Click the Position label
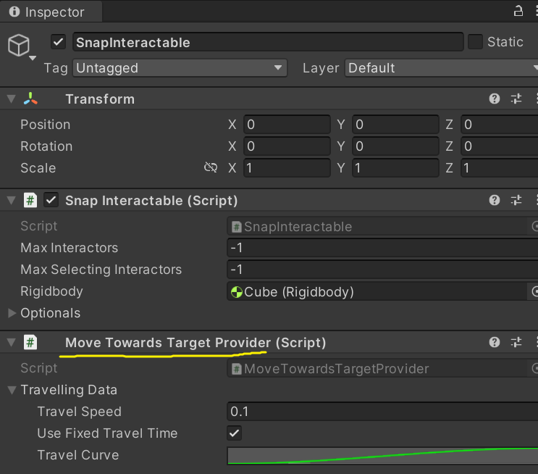This screenshot has width=538, height=474. [x=46, y=125]
